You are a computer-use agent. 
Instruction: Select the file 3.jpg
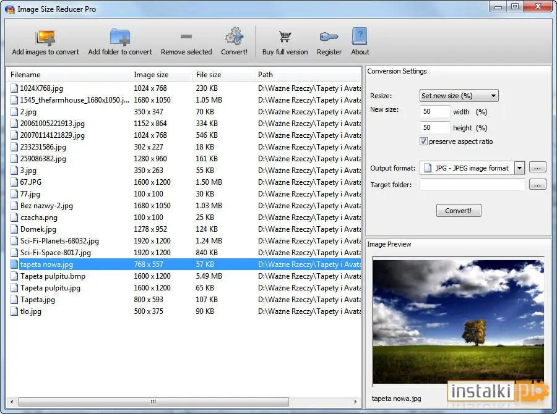pyautogui.click(x=28, y=171)
